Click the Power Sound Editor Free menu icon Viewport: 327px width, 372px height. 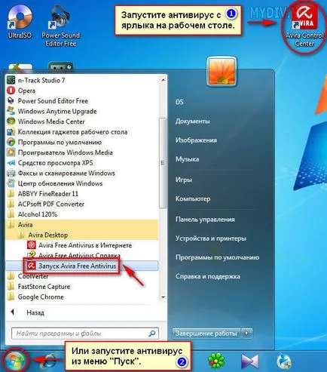[11, 101]
